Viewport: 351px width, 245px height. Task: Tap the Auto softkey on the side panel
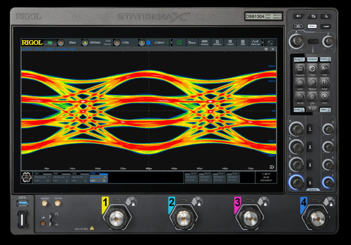324,69
